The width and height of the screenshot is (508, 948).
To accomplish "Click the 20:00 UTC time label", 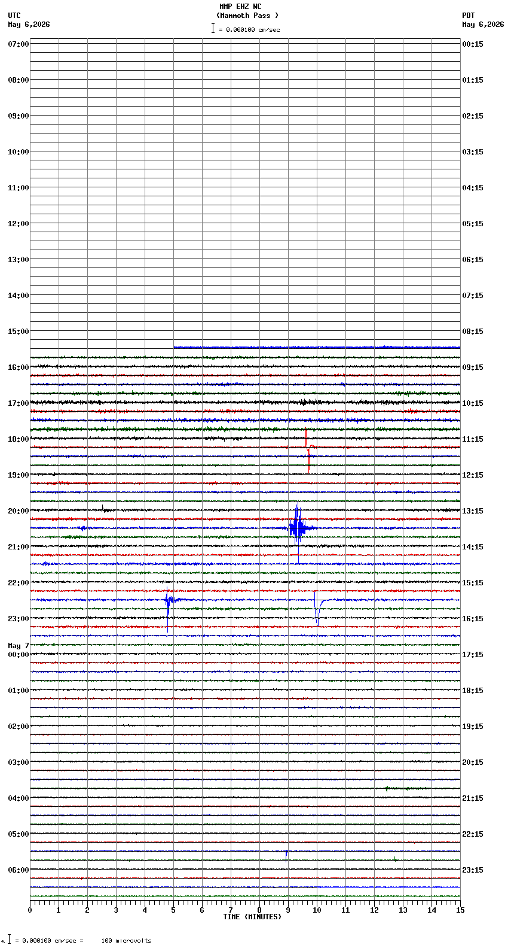I will 19,511.
